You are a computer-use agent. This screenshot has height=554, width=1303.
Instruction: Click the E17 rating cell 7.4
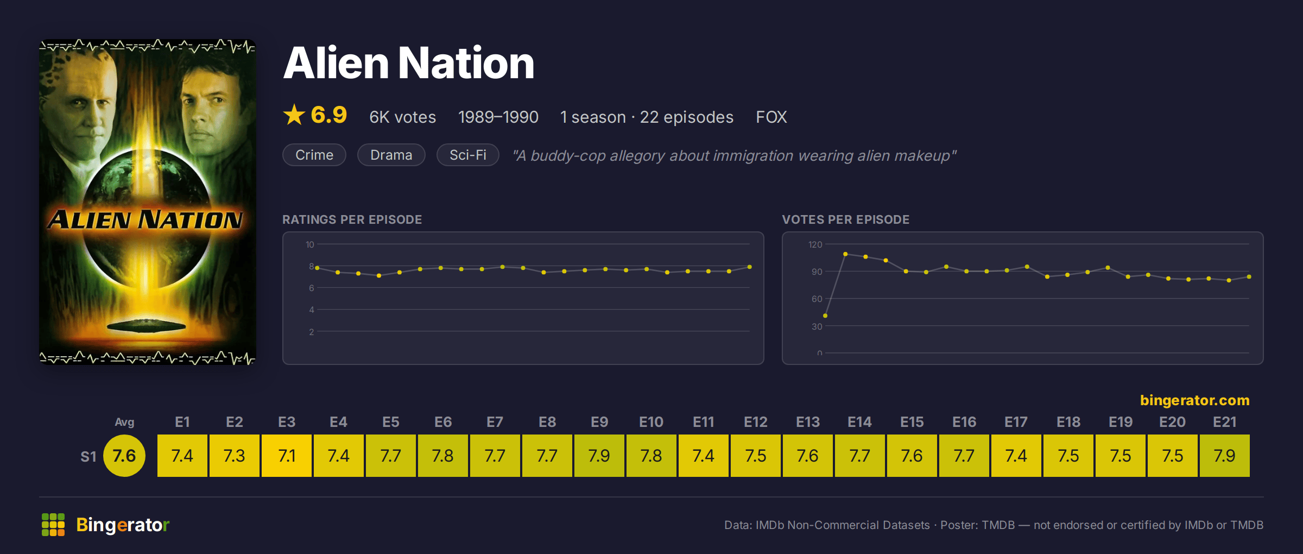(1016, 456)
